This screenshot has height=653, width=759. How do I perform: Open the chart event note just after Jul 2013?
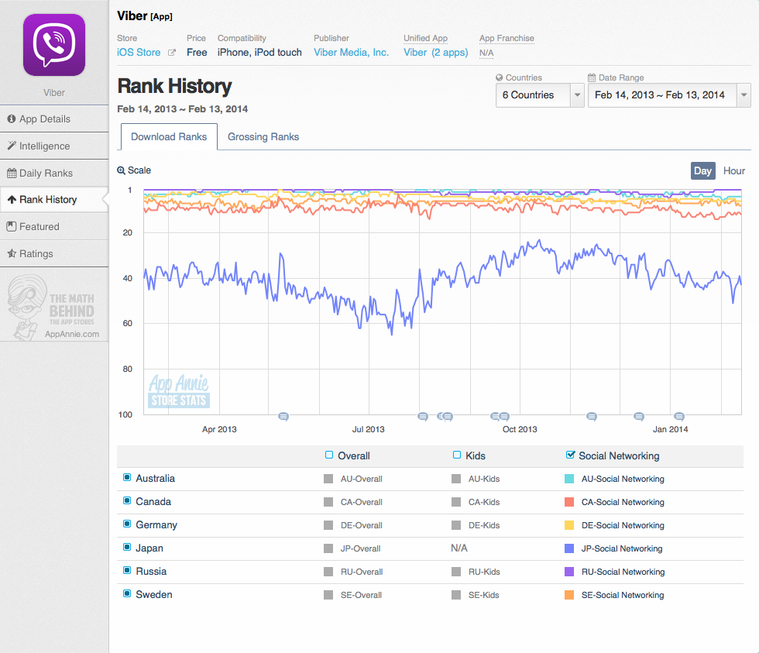(423, 416)
